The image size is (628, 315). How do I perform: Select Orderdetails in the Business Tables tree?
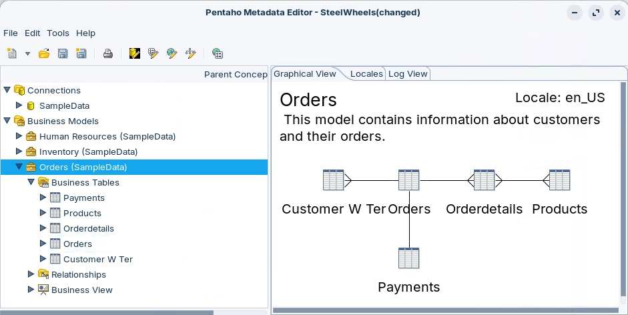point(88,228)
